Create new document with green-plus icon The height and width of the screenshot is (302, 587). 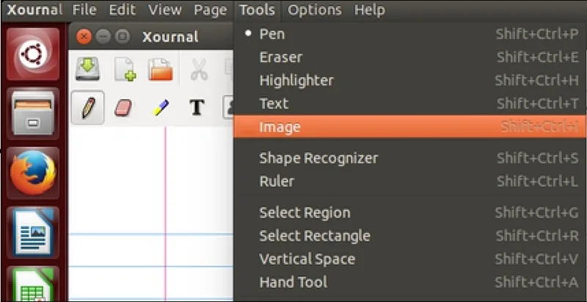tap(125, 69)
